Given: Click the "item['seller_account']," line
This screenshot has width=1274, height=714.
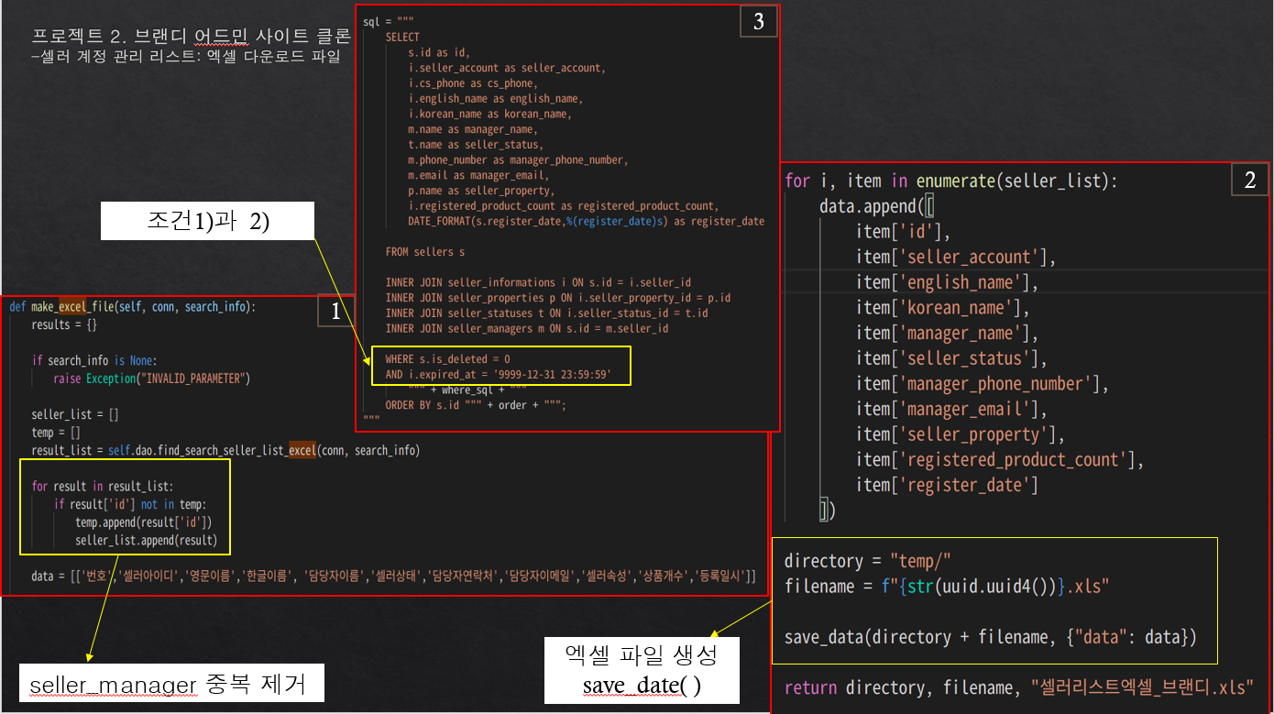Looking at the screenshot, I should [x=956, y=258].
